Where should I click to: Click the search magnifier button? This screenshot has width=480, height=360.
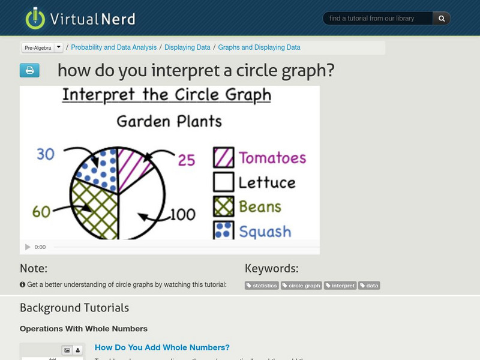(x=442, y=19)
